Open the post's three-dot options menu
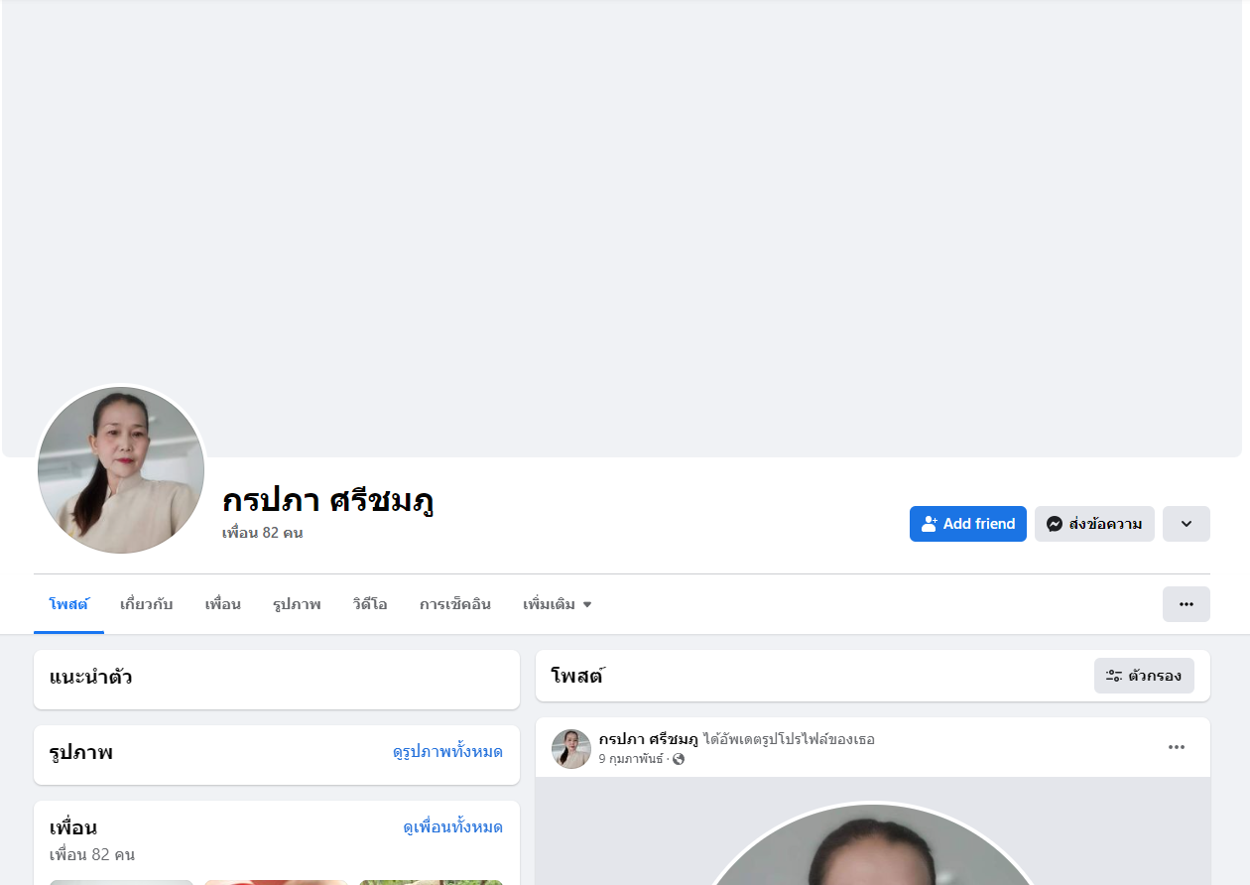The image size is (1250, 885). point(1177,747)
